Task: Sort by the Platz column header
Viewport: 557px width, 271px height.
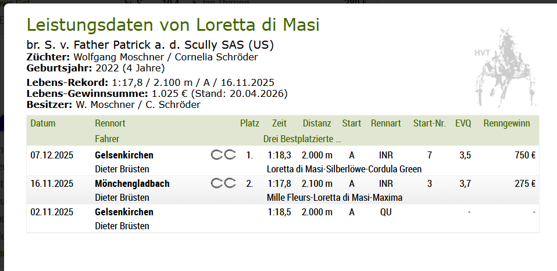Action: (x=249, y=124)
